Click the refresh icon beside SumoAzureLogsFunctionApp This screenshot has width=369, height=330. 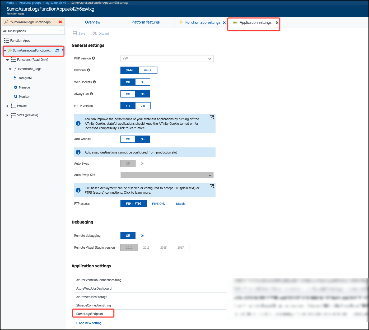[x=57, y=51]
